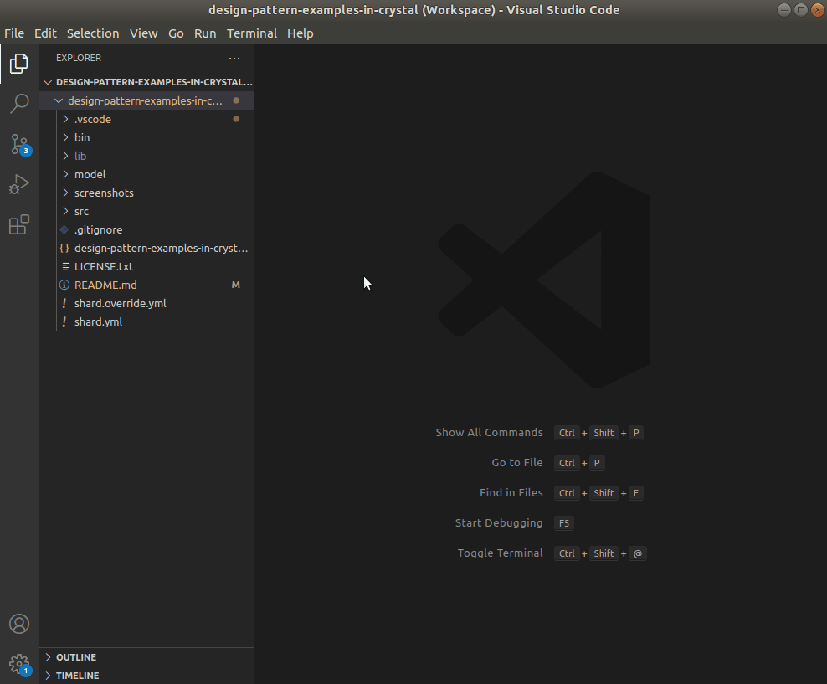This screenshot has width=827, height=684.
Task: Click the JSON braces icon of workspace file
Action: (64, 249)
